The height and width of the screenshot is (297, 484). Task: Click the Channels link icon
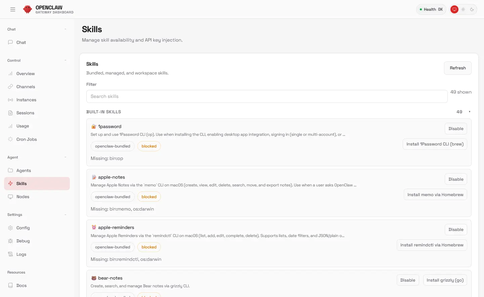(10, 87)
